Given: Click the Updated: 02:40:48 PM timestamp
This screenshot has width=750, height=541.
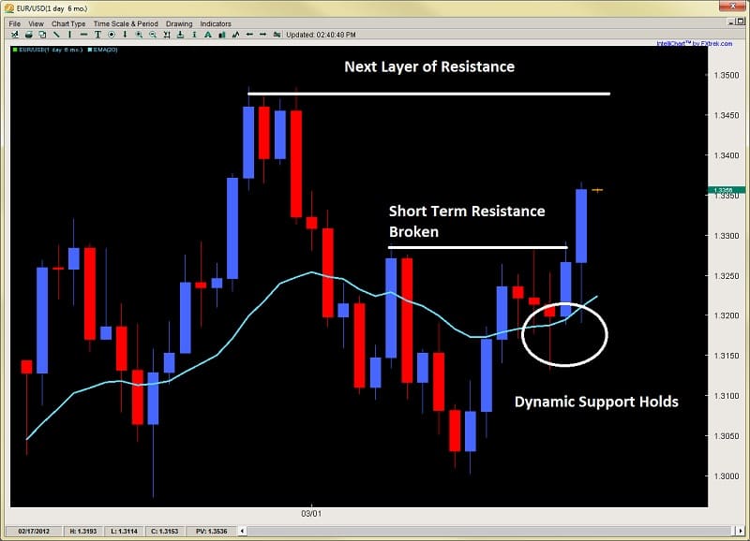Looking at the screenshot, I should 321,35.
